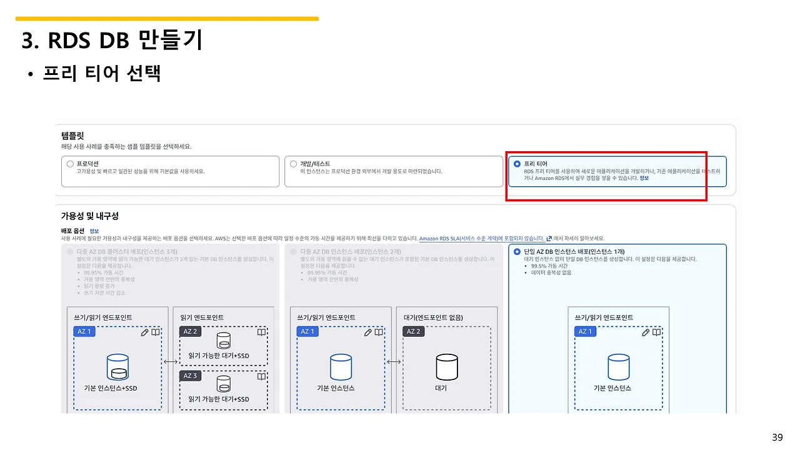Select the 프리 티어 template radio button

tap(517, 164)
